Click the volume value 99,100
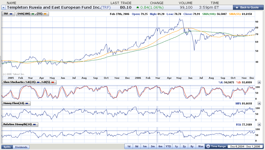 pyautogui.click(x=186, y=7)
